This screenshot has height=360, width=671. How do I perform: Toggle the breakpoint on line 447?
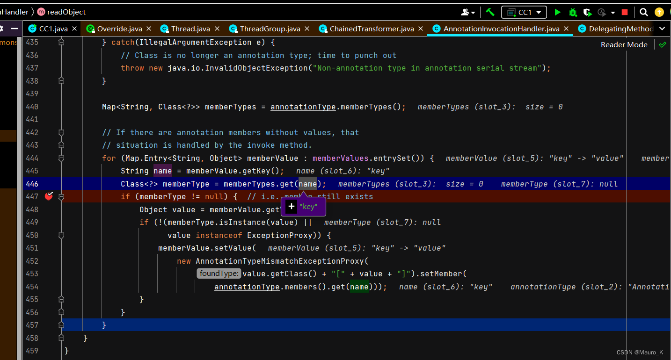click(49, 196)
